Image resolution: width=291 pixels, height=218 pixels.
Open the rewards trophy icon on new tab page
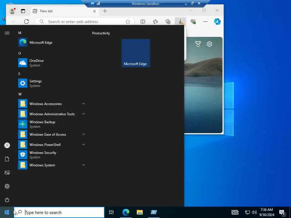[x=198, y=44]
